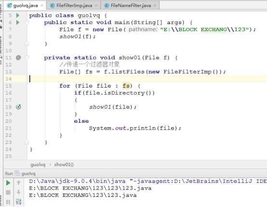
Task: Run class guolvq from line 5 gutter
Action: [x=18, y=15]
